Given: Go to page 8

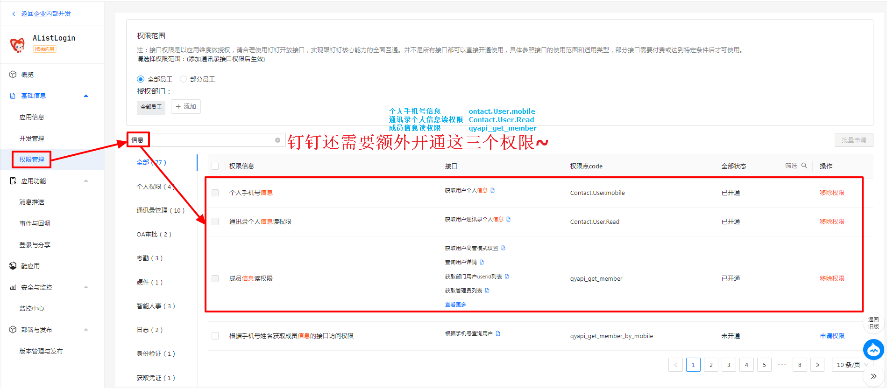Looking at the screenshot, I should pyautogui.click(x=800, y=365).
